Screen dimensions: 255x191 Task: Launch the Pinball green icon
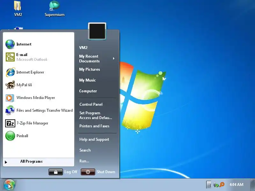(x=10, y=136)
